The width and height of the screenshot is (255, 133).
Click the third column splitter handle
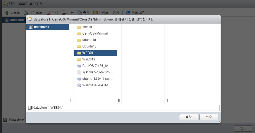pos(167,101)
